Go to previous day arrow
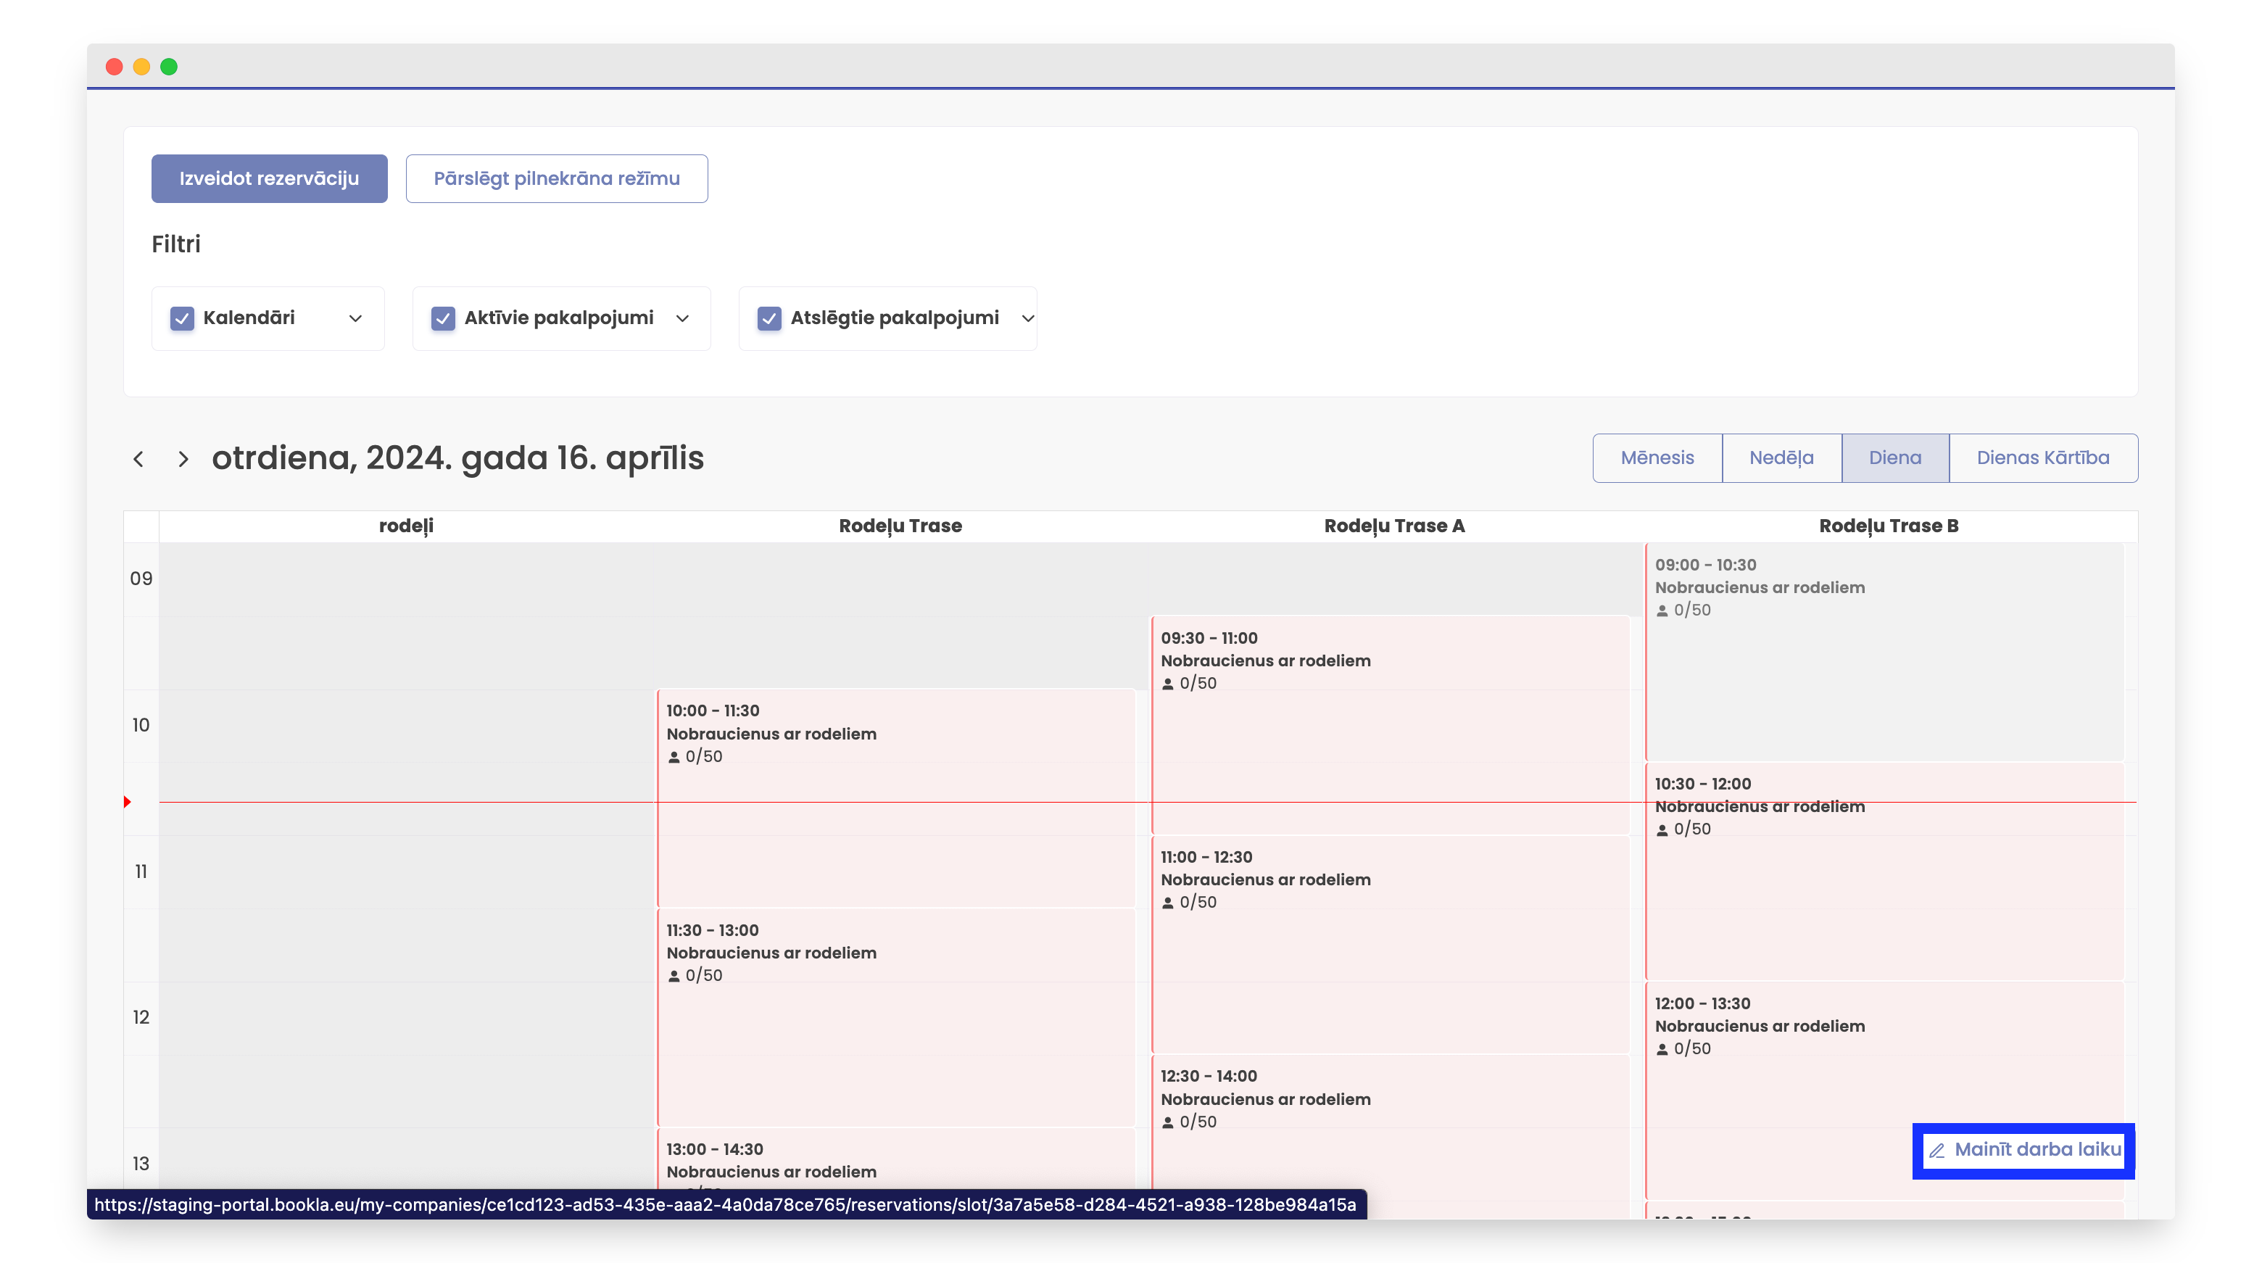 coord(138,458)
